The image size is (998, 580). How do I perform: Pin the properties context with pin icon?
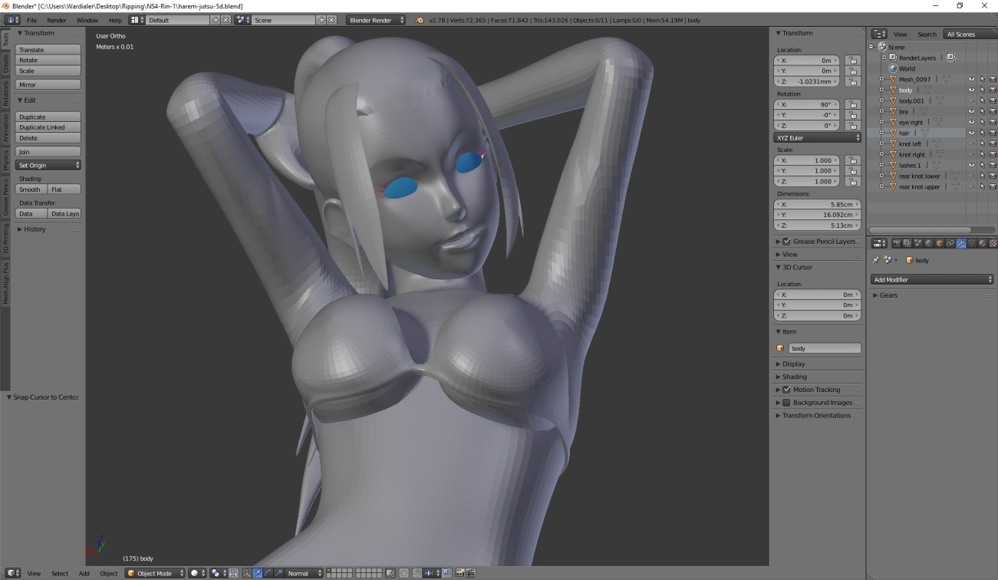pos(876,260)
